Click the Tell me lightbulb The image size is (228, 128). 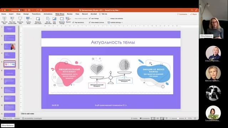[100, 14]
